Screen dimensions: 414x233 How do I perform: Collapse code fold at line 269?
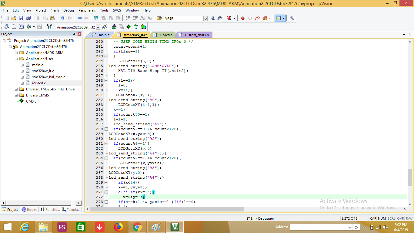tap(106, 182)
